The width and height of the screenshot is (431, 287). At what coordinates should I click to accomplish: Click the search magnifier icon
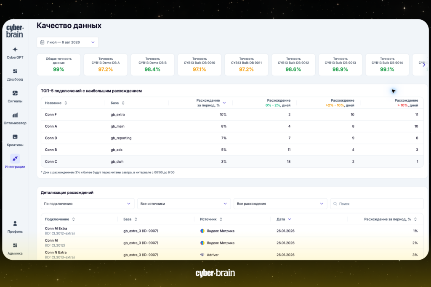335,204
